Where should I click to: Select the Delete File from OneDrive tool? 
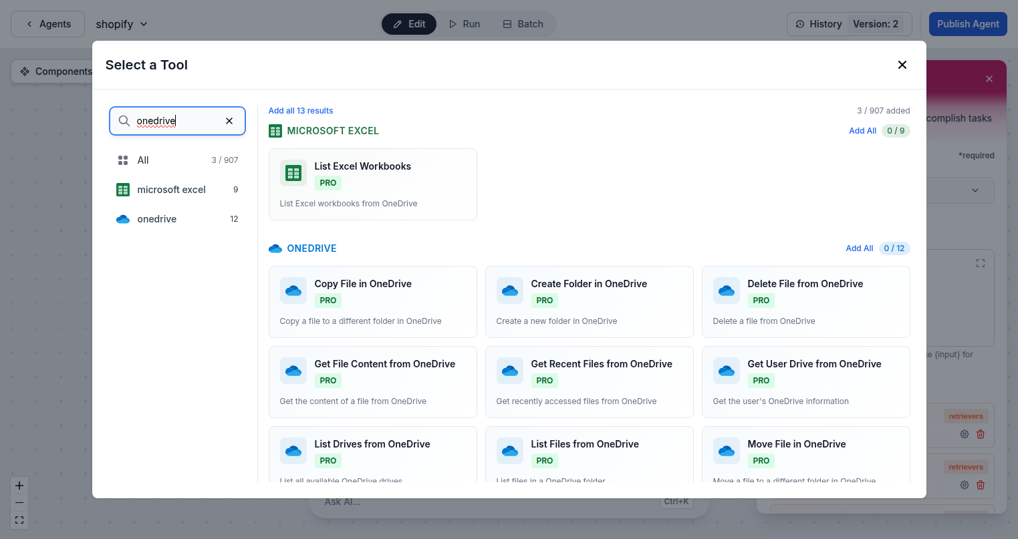point(805,302)
